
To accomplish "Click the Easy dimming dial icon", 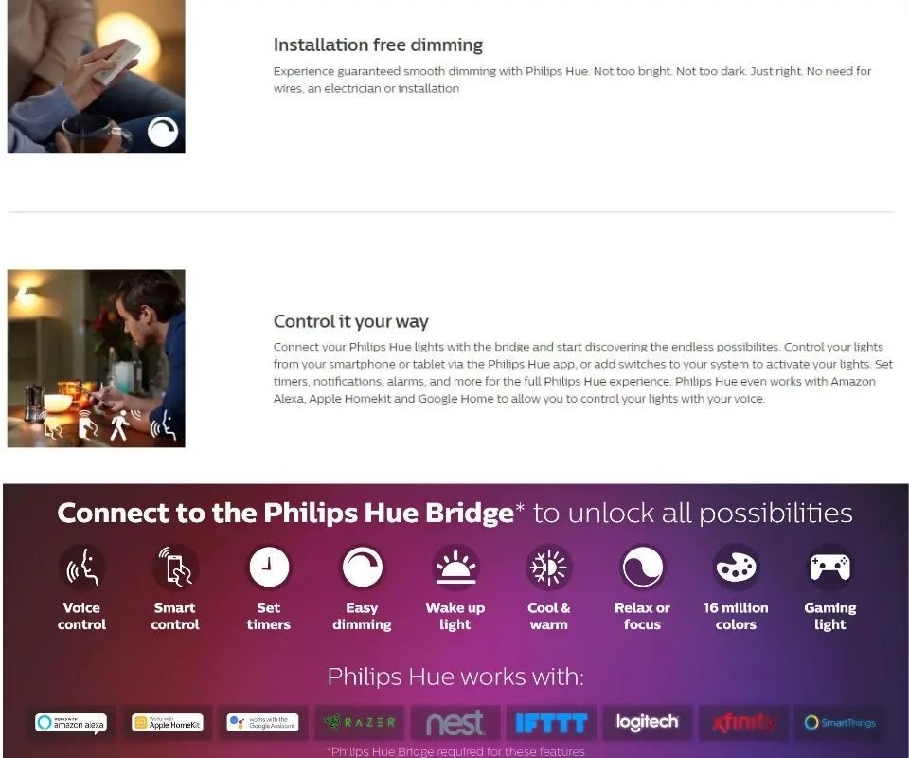I will [x=363, y=568].
